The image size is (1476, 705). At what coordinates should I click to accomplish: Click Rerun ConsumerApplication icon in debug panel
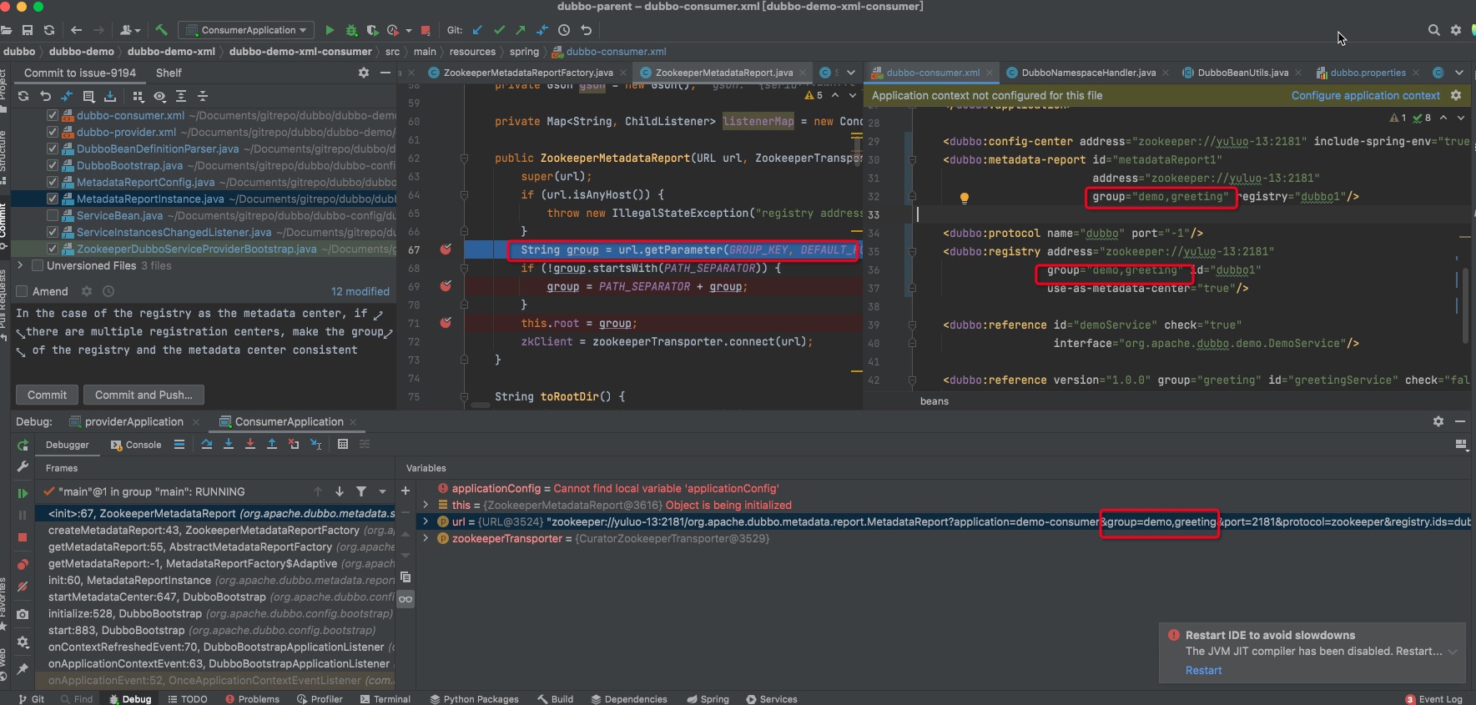[x=23, y=445]
